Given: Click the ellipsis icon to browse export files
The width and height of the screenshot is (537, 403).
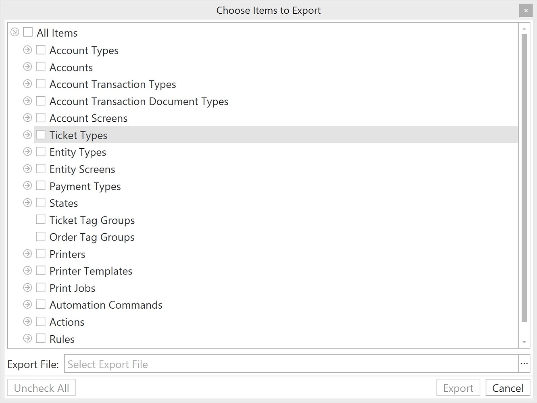Looking at the screenshot, I should click(x=525, y=364).
